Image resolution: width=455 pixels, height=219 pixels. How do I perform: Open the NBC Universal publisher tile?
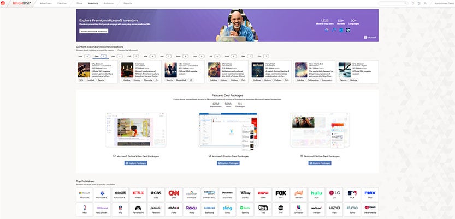tap(103, 209)
